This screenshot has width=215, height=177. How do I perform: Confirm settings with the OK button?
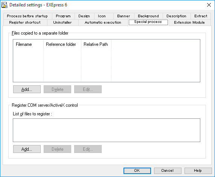[137, 171]
